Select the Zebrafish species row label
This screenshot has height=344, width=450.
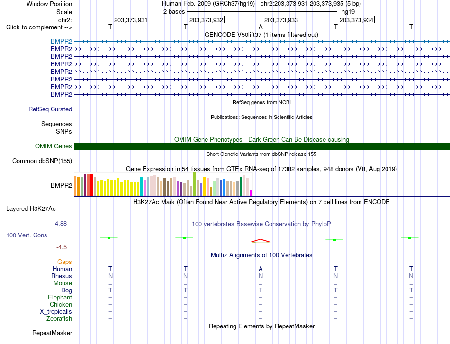coord(59,318)
